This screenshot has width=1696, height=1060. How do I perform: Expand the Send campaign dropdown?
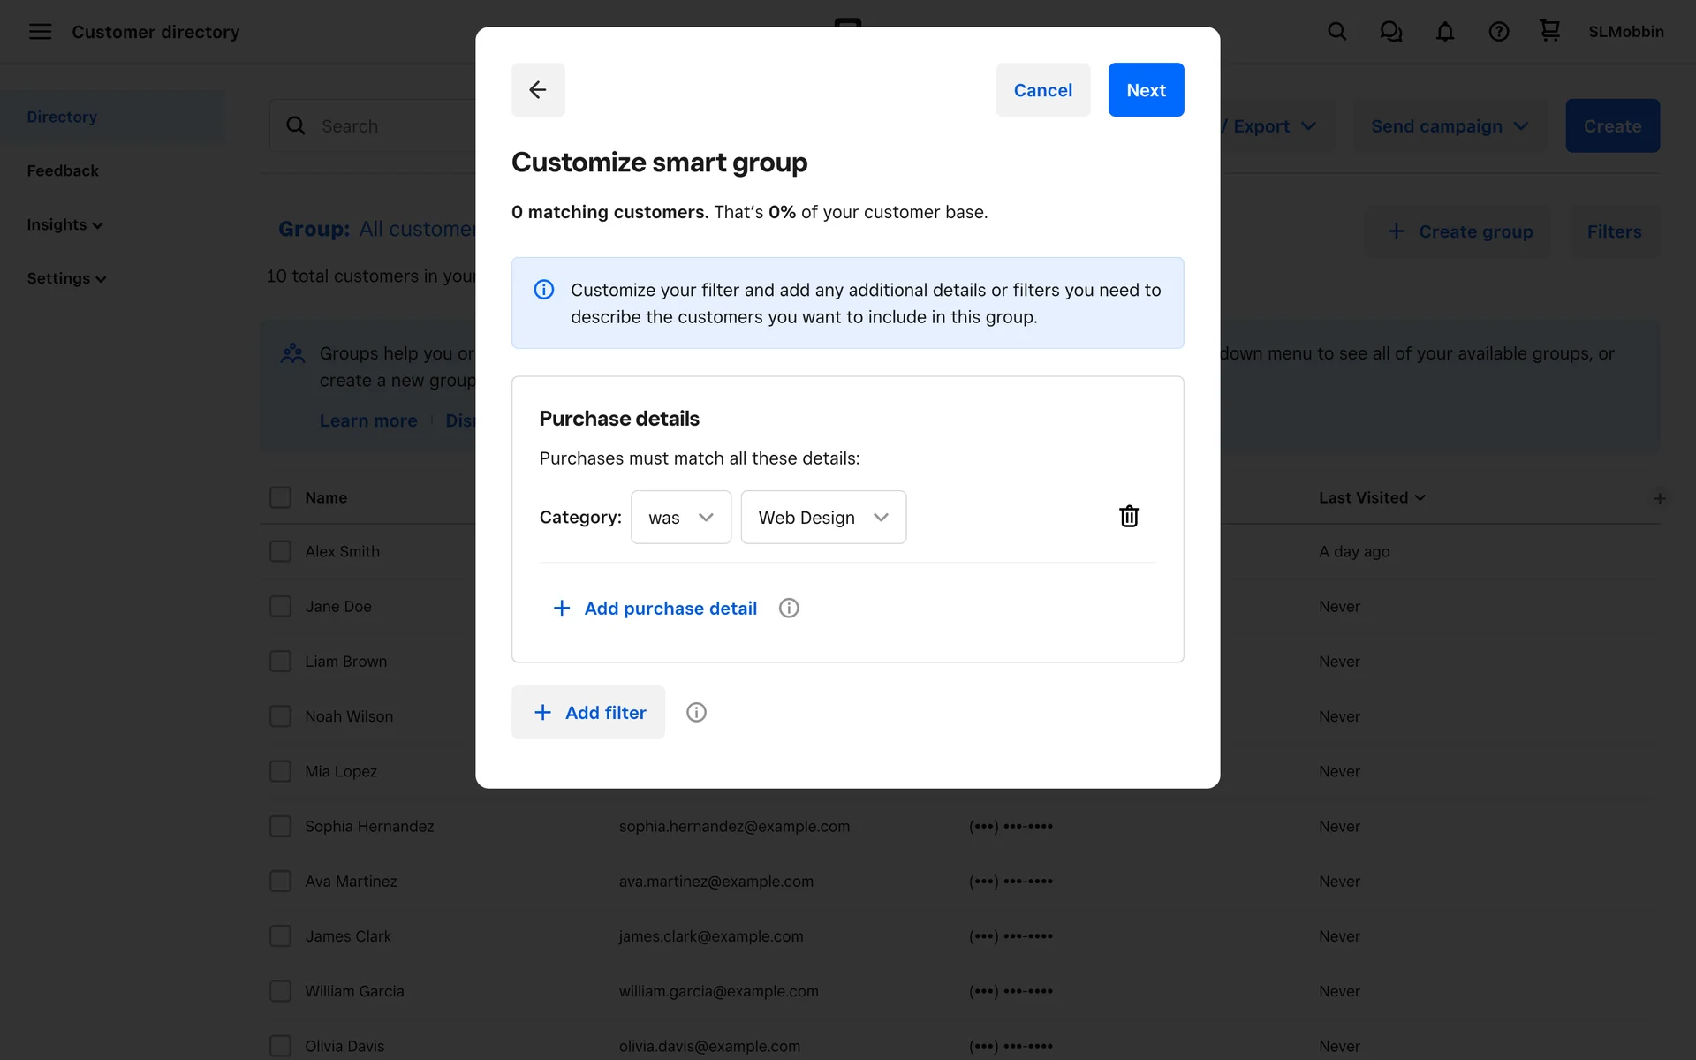coord(1449,126)
